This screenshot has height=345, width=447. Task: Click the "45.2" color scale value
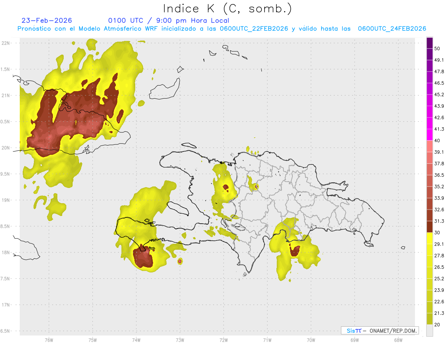click(439, 95)
